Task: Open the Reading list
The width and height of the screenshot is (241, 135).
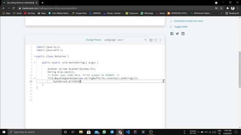Action: click(x=232, y=13)
